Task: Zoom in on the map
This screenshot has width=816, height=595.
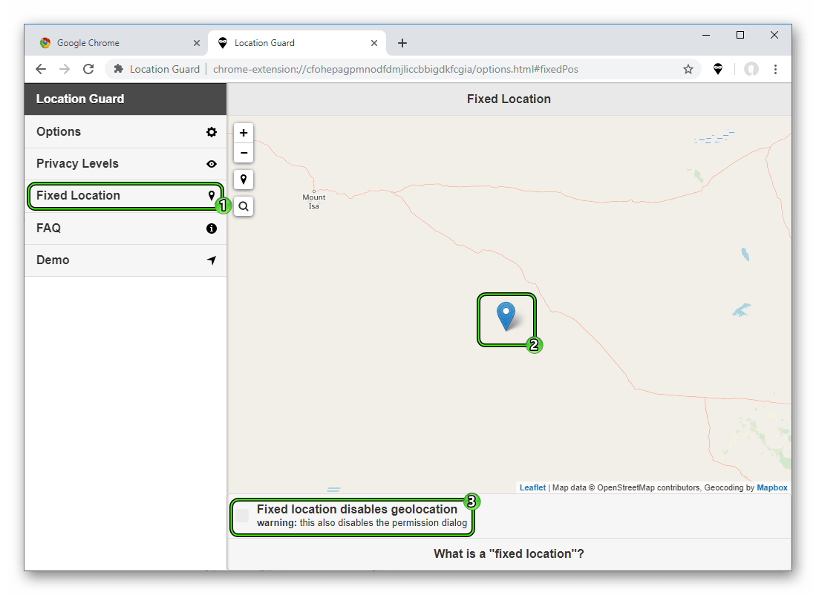Action: (x=243, y=133)
